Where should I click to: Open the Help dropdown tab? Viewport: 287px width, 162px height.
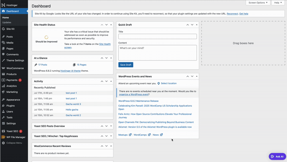[278, 3]
